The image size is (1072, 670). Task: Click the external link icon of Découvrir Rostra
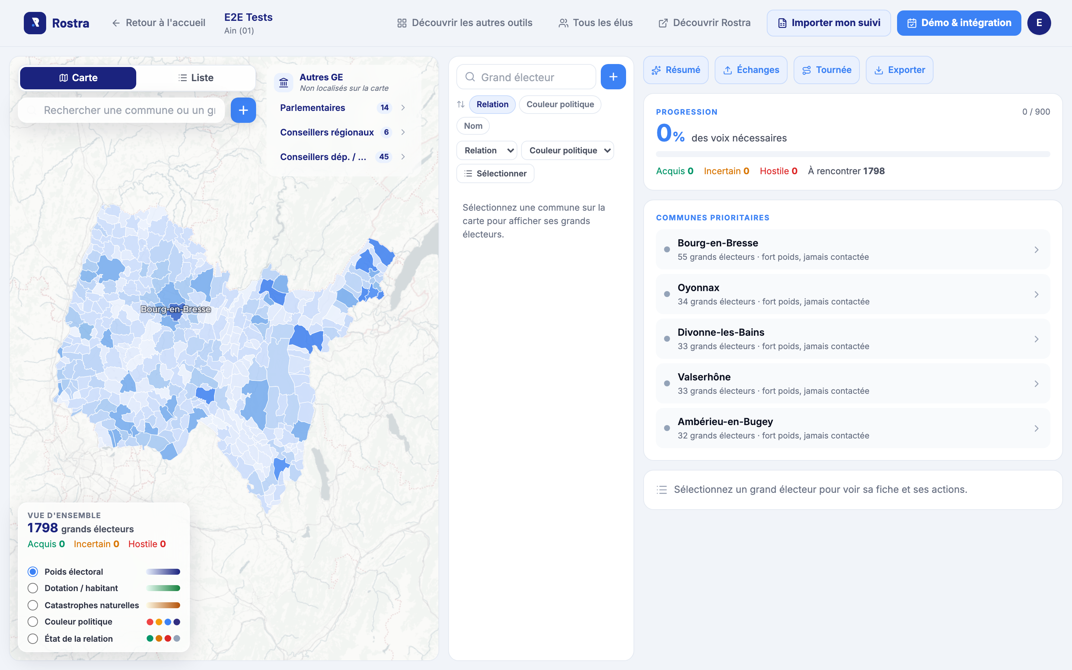click(x=663, y=23)
